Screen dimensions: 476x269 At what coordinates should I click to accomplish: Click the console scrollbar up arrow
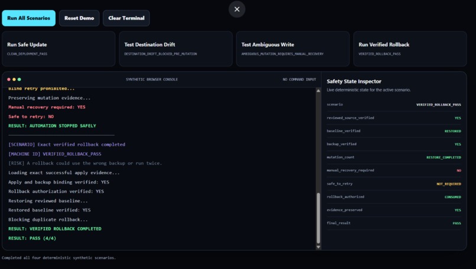318,91
